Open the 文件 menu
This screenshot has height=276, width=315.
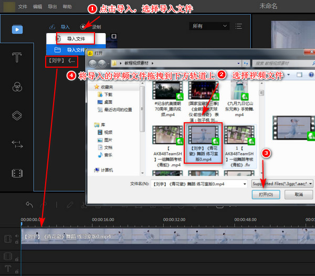23,7
